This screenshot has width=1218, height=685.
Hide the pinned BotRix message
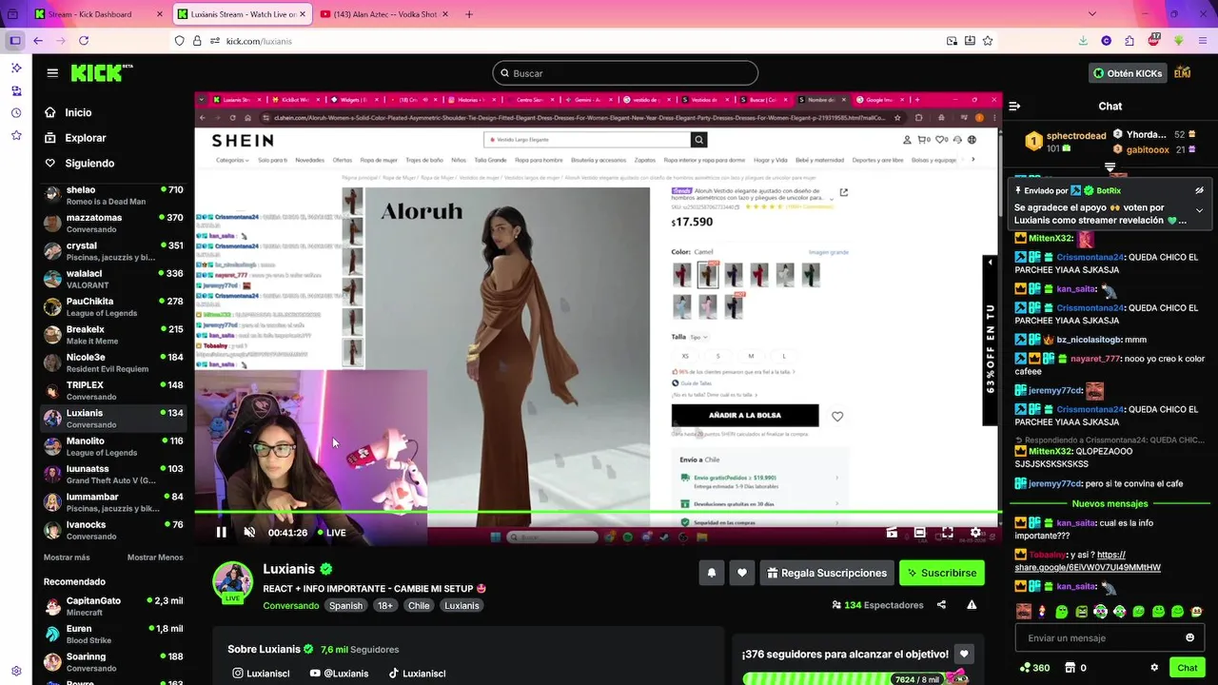pyautogui.click(x=1199, y=190)
